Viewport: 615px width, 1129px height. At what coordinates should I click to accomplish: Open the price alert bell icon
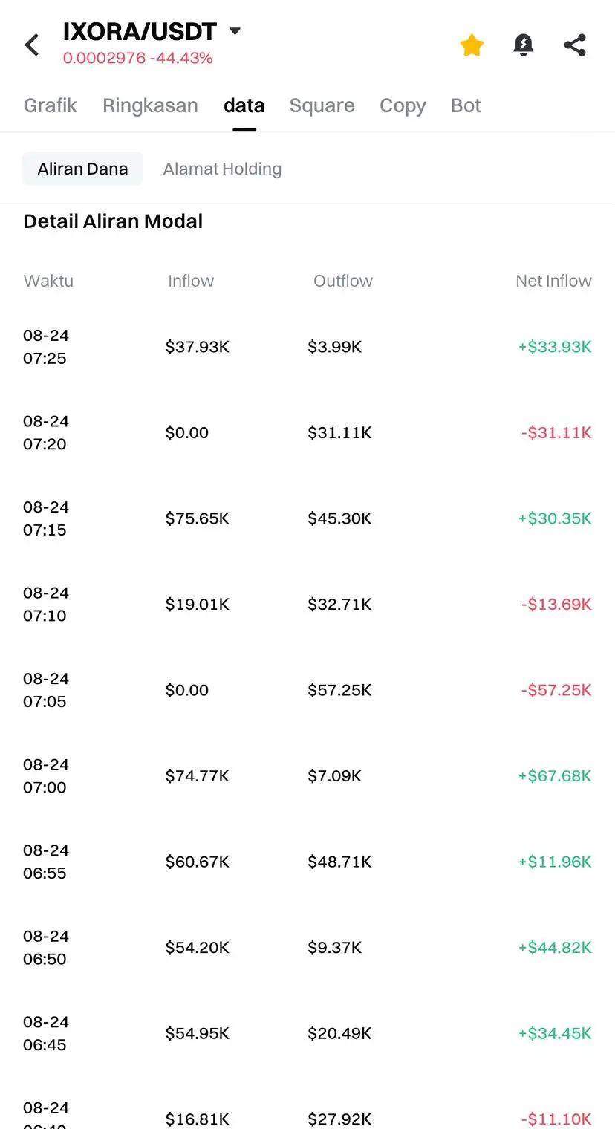click(524, 45)
